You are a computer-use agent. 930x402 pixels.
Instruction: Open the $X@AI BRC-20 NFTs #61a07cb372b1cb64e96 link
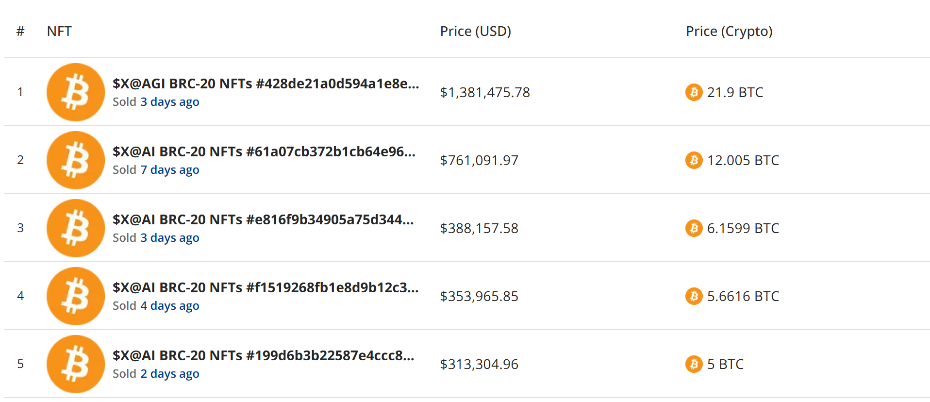click(264, 151)
